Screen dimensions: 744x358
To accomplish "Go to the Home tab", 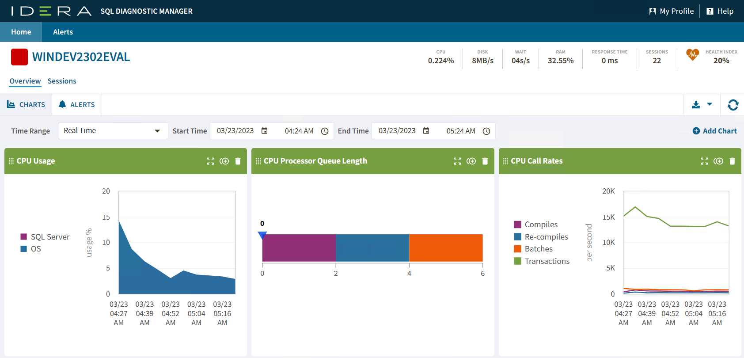I will (x=21, y=32).
